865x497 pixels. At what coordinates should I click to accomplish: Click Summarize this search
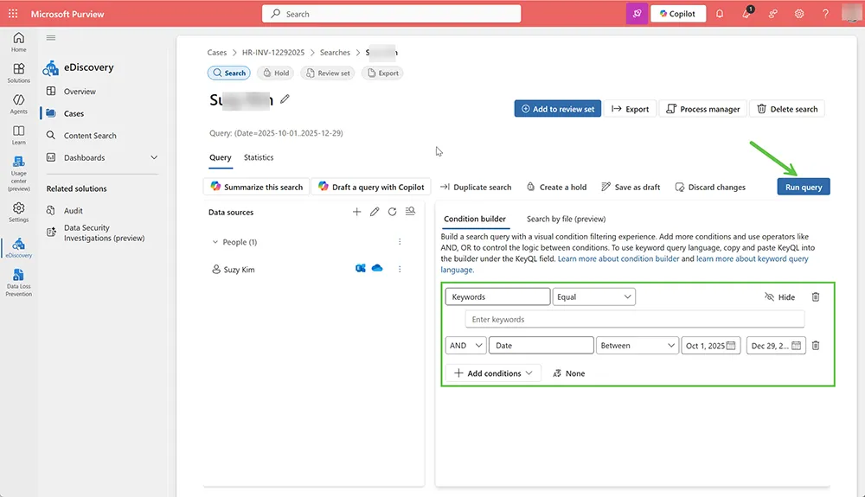[x=257, y=187]
